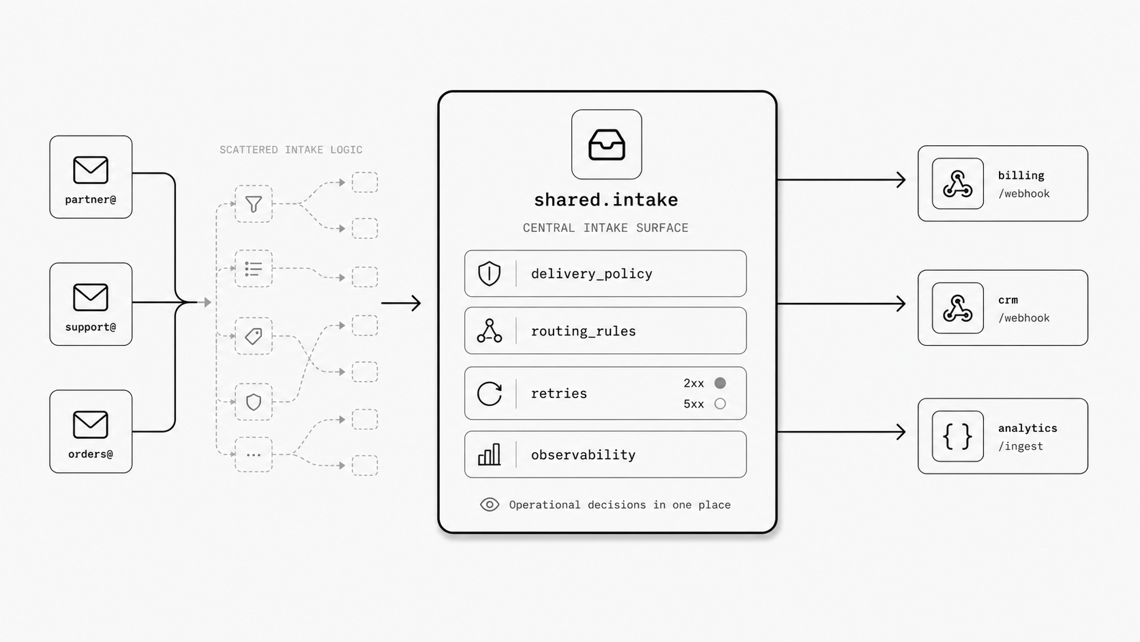Click the dashed list icon

pos(254,269)
